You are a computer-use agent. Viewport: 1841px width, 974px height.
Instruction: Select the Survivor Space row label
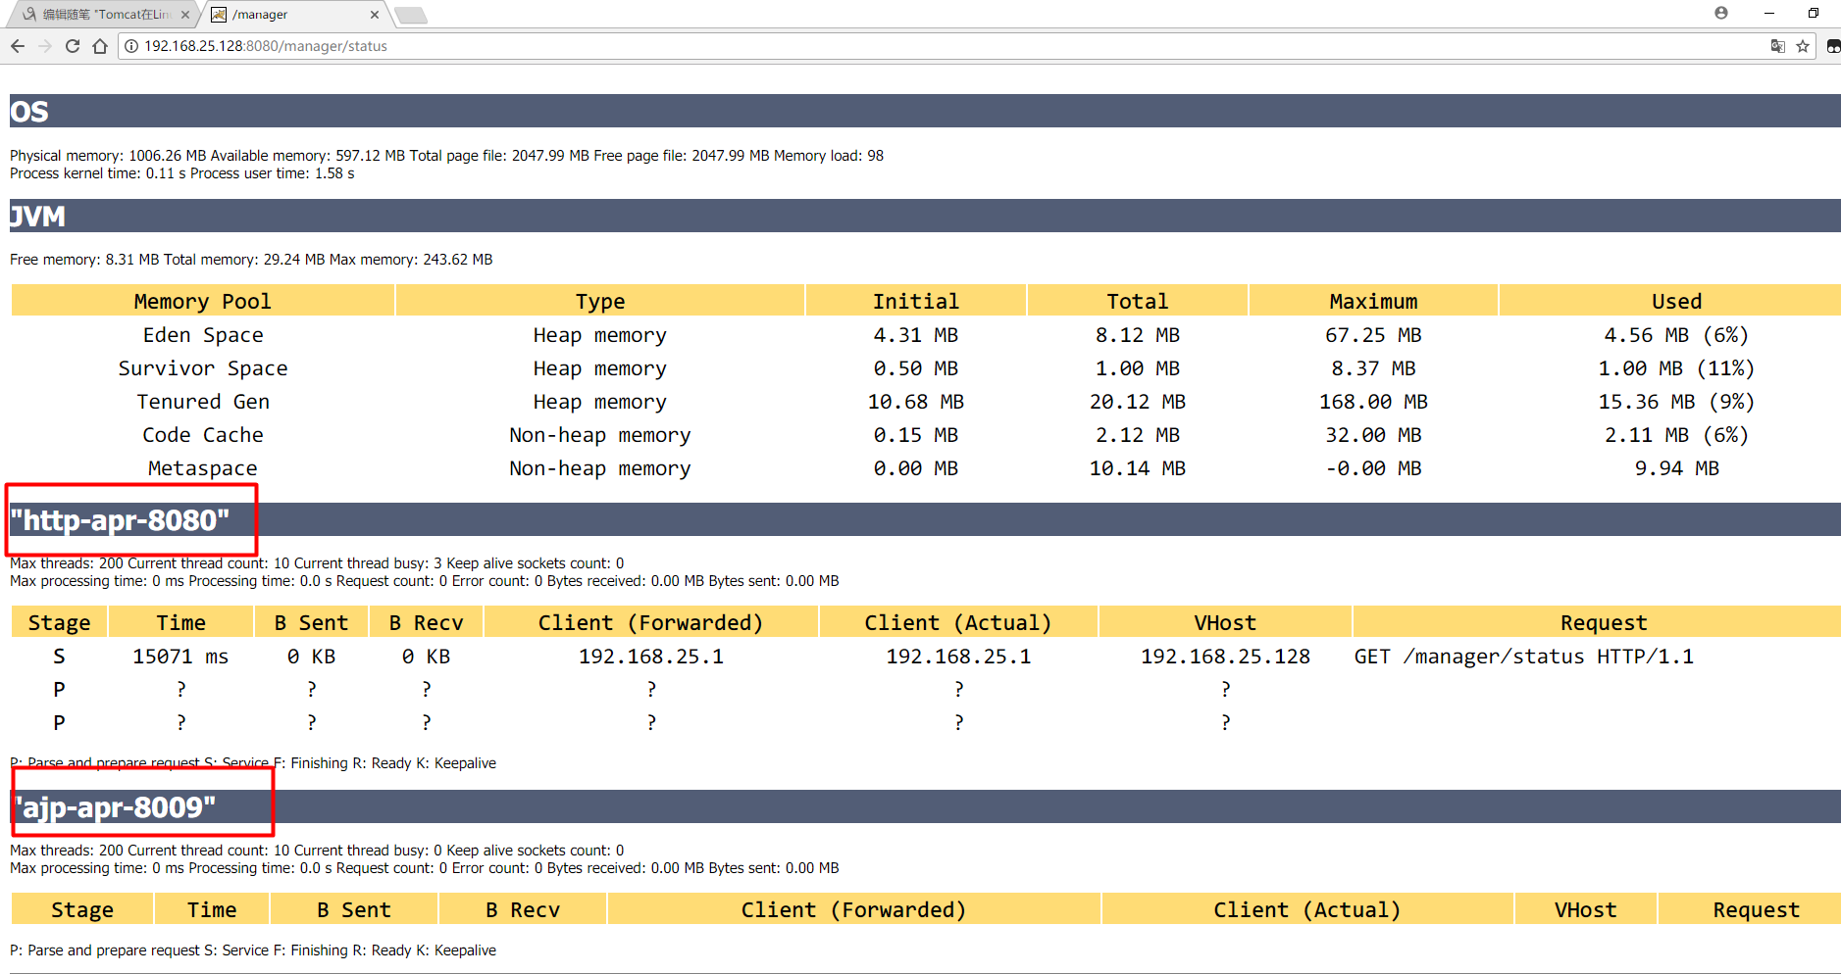[x=203, y=368]
